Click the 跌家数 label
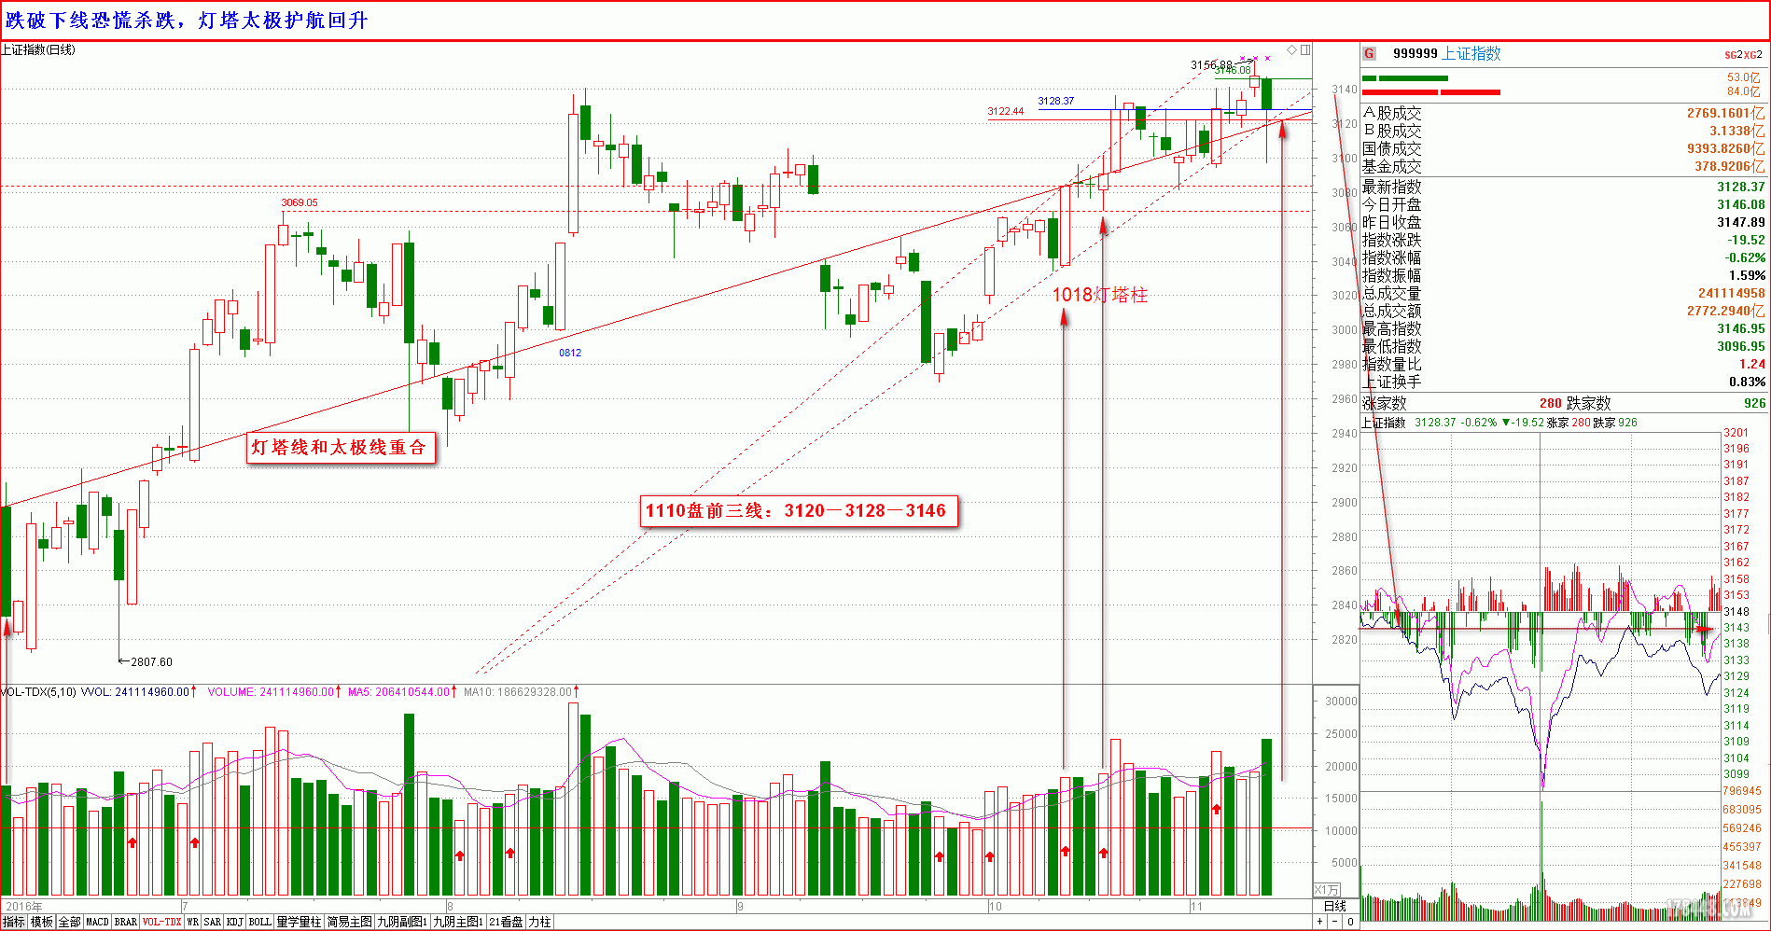The width and height of the screenshot is (1771, 931). coord(1588,403)
